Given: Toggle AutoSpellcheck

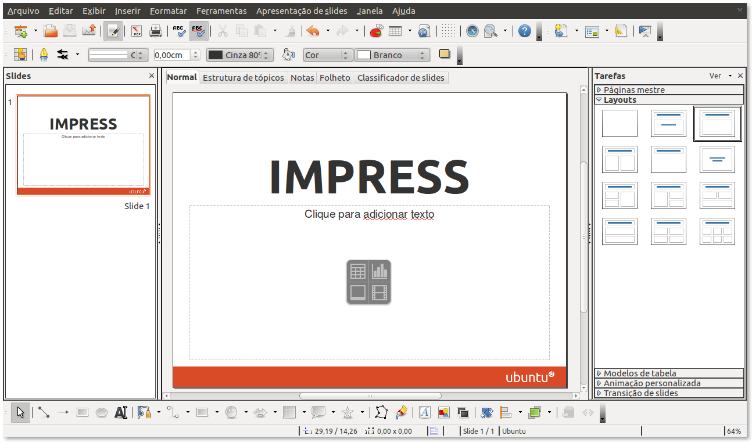Looking at the screenshot, I should coord(199,31).
